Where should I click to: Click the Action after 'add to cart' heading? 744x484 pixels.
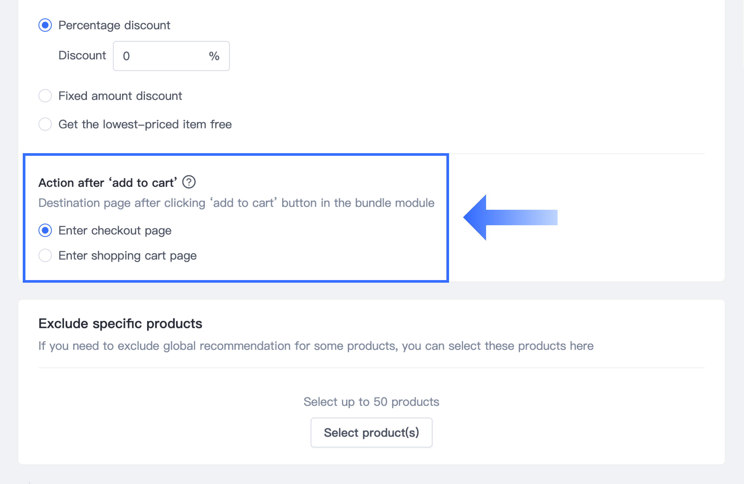point(108,183)
